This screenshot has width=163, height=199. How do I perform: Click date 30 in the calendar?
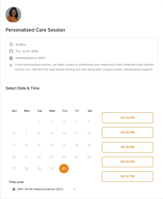51,168
